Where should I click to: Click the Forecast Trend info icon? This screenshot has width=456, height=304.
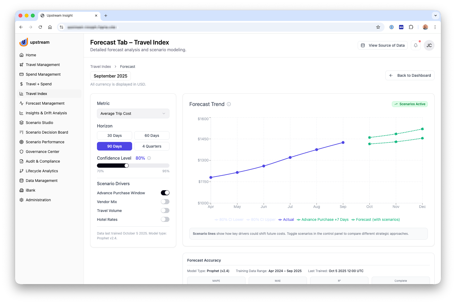click(229, 104)
